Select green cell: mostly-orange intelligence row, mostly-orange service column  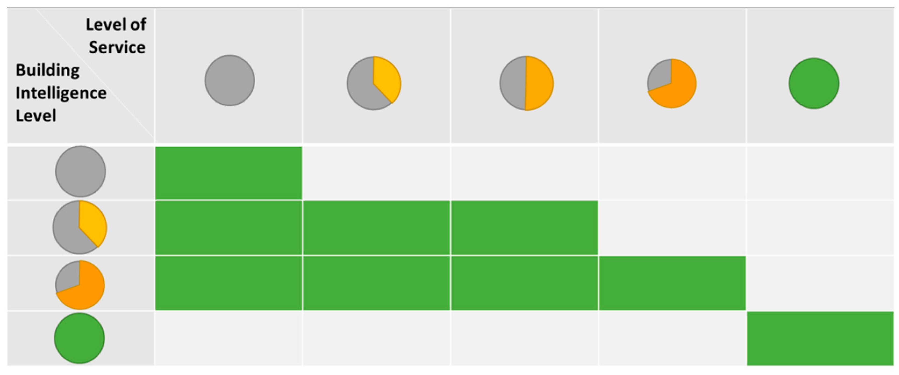tap(672, 283)
